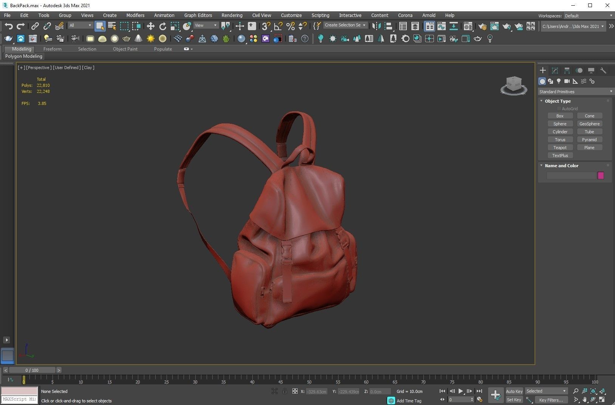
Task: Switch to the Hierarchy panel icon
Action: [567, 71]
